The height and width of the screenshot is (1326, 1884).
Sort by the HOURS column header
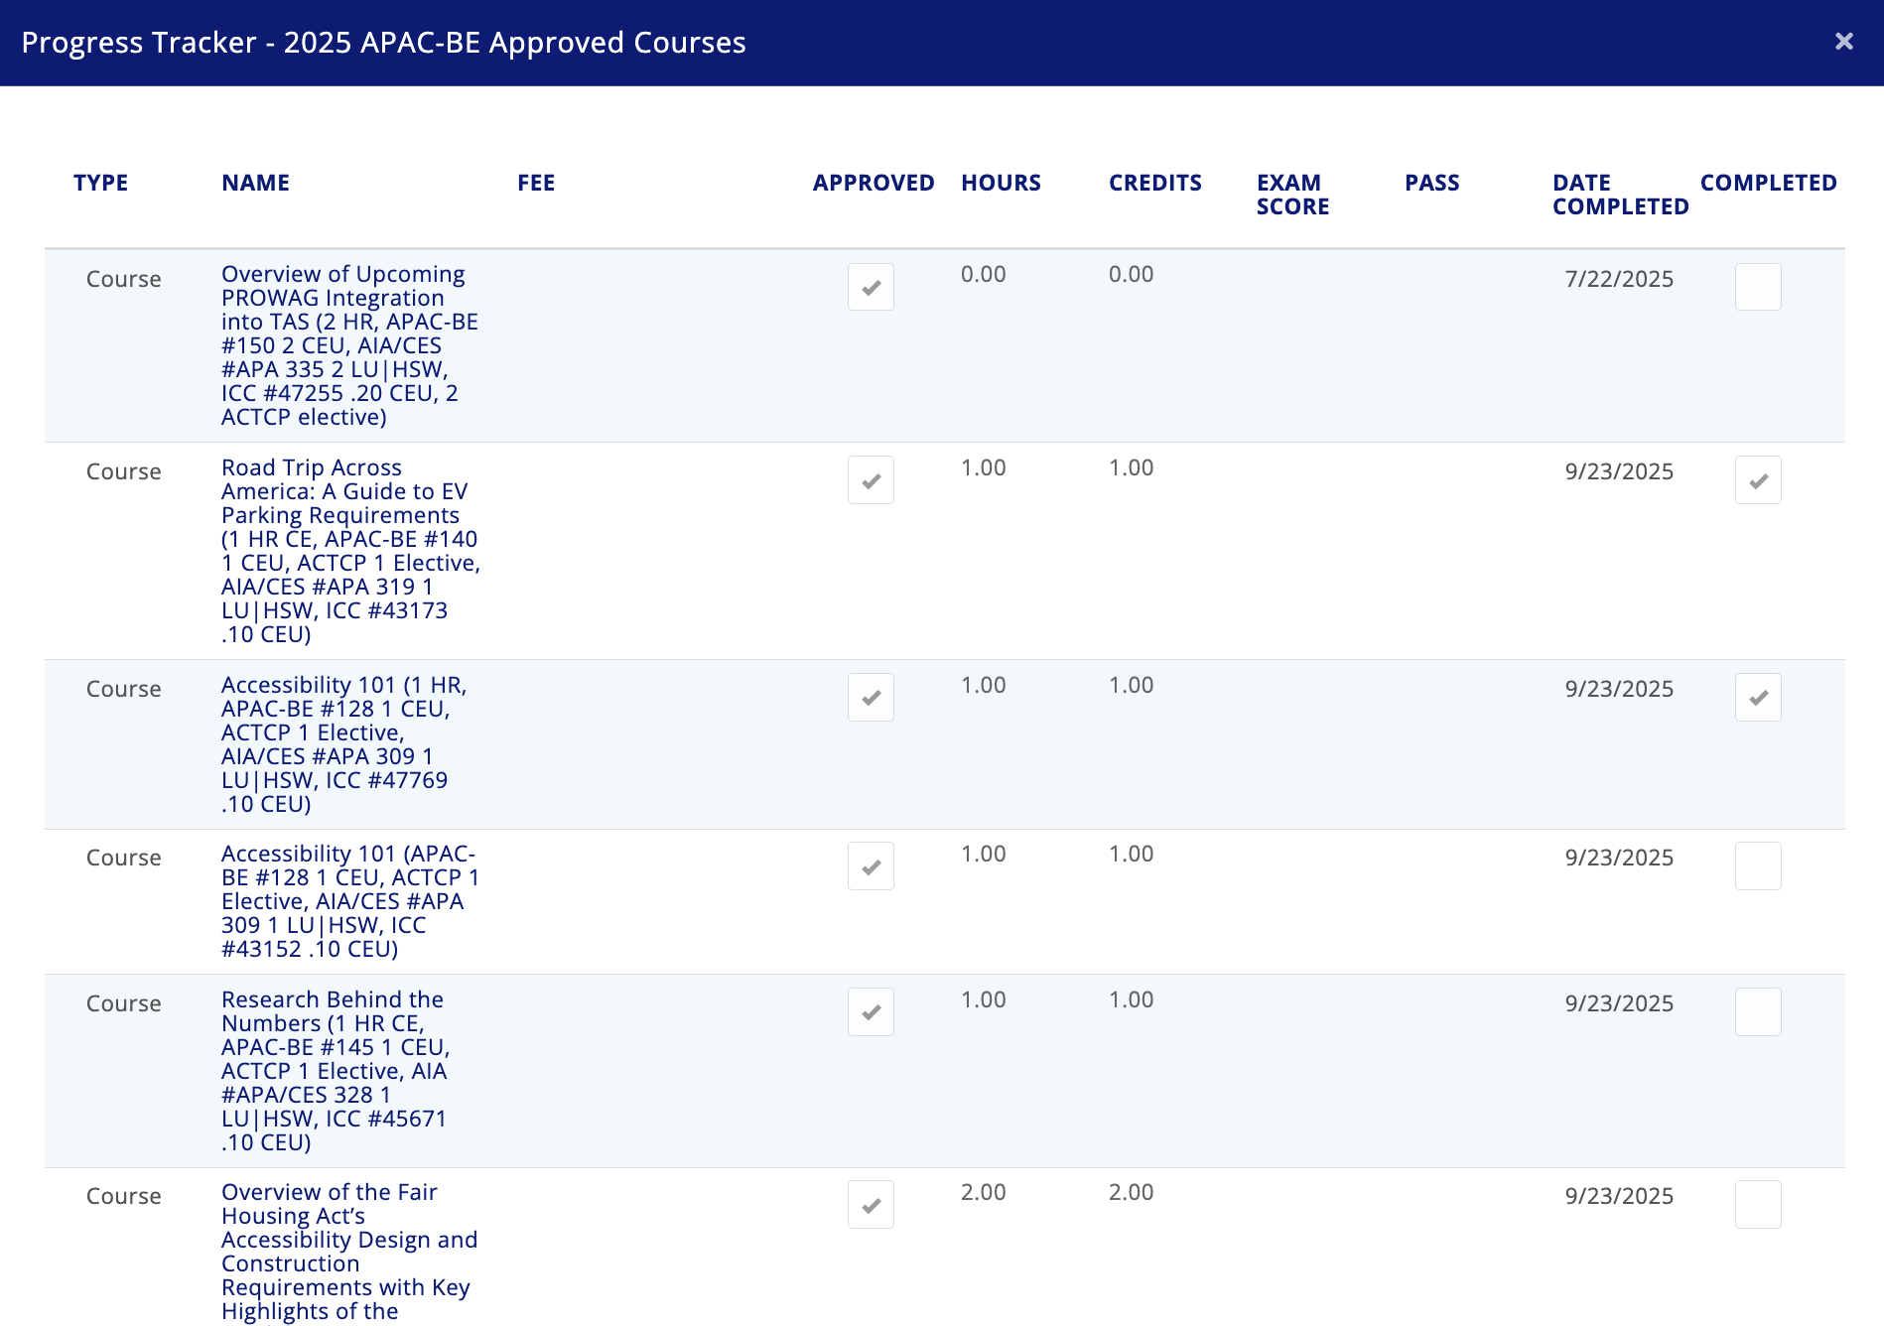1001,182
